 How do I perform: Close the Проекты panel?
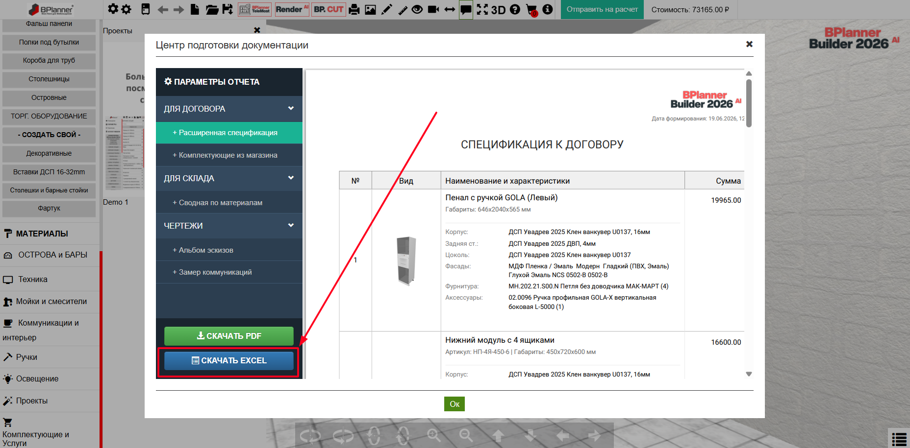[x=257, y=30]
